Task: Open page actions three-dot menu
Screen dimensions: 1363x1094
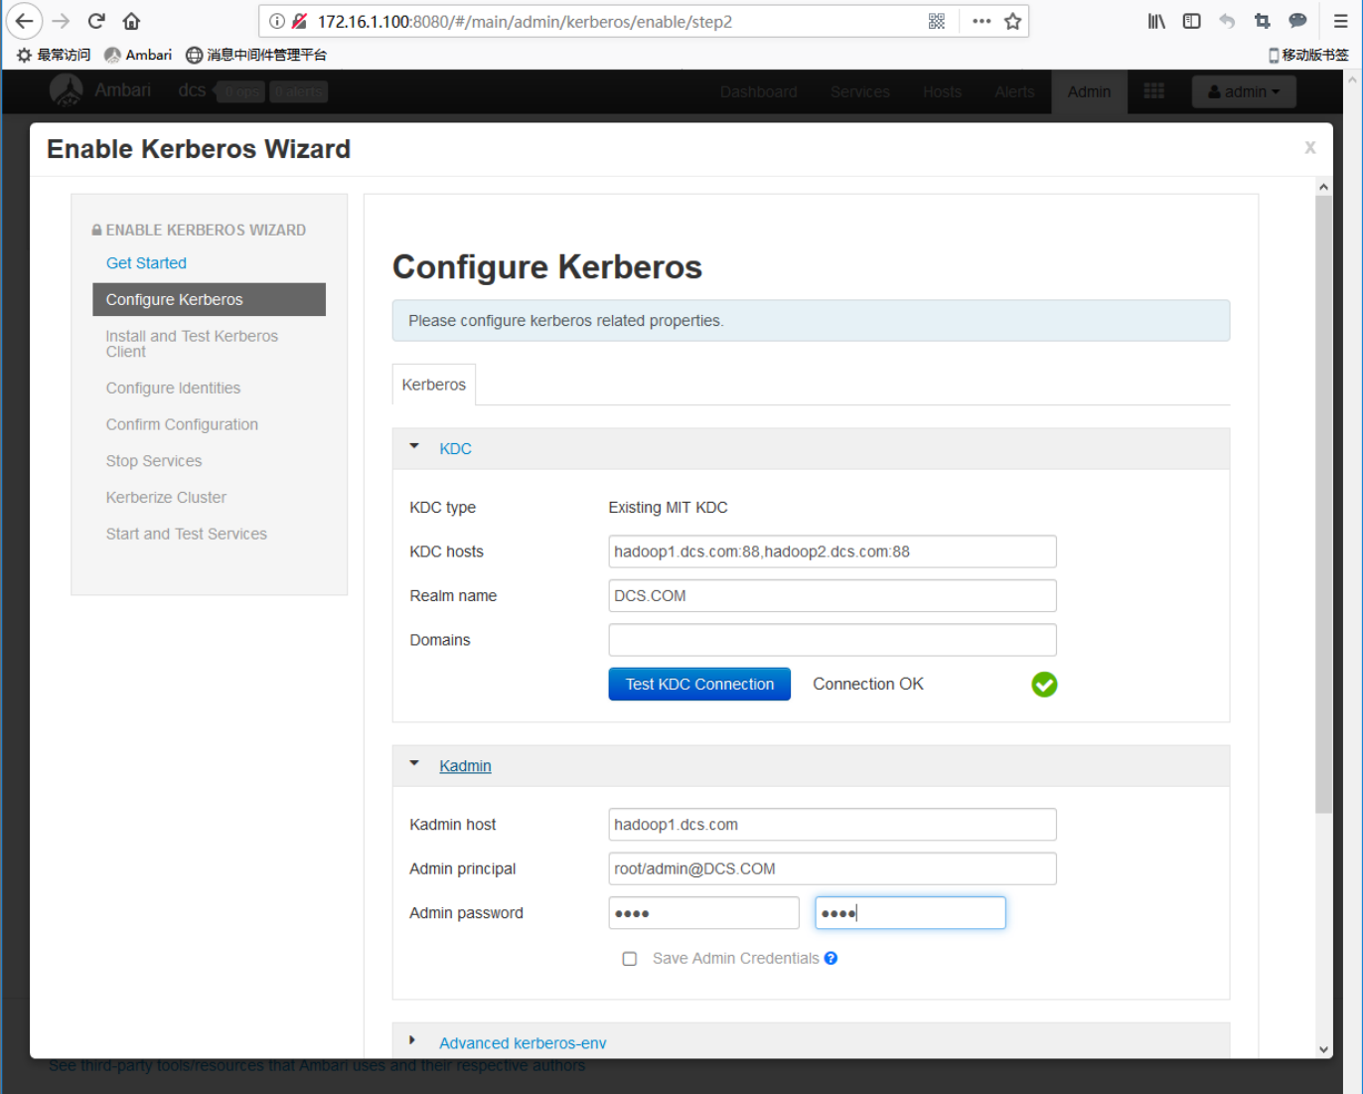Action: [982, 21]
